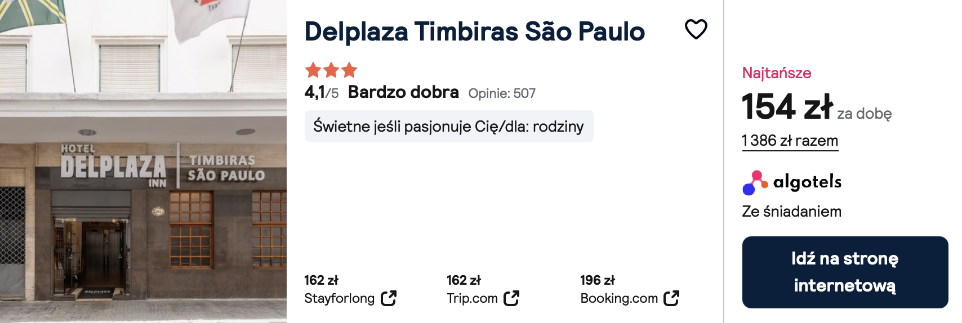The image size is (962, 323).
Task: Click the Najtańsze label
Action: [x=777, y=73]
